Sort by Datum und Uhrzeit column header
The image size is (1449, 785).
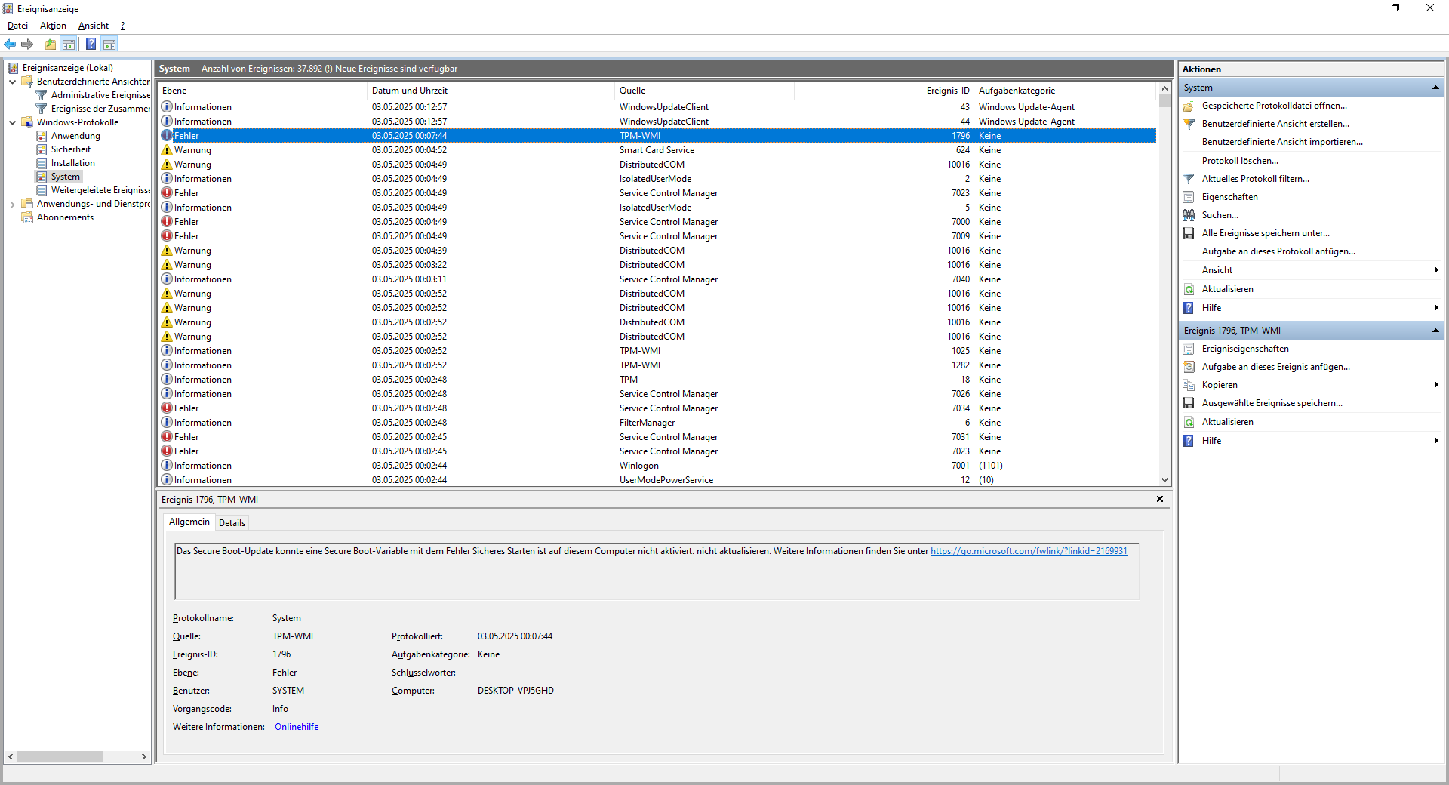[491, 91]
